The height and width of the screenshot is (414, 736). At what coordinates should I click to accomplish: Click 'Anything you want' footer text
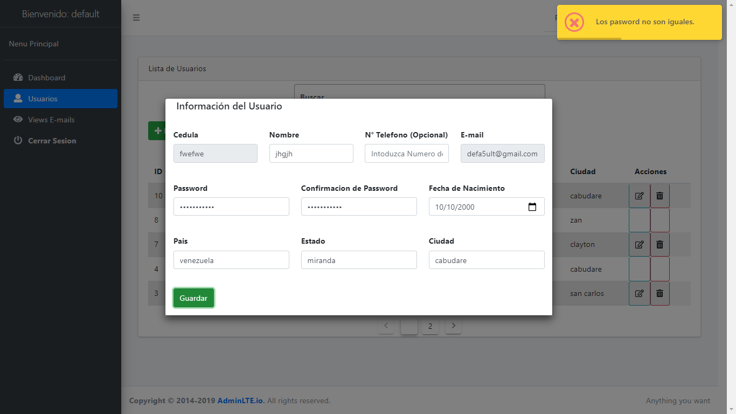[x=678, y=401]
